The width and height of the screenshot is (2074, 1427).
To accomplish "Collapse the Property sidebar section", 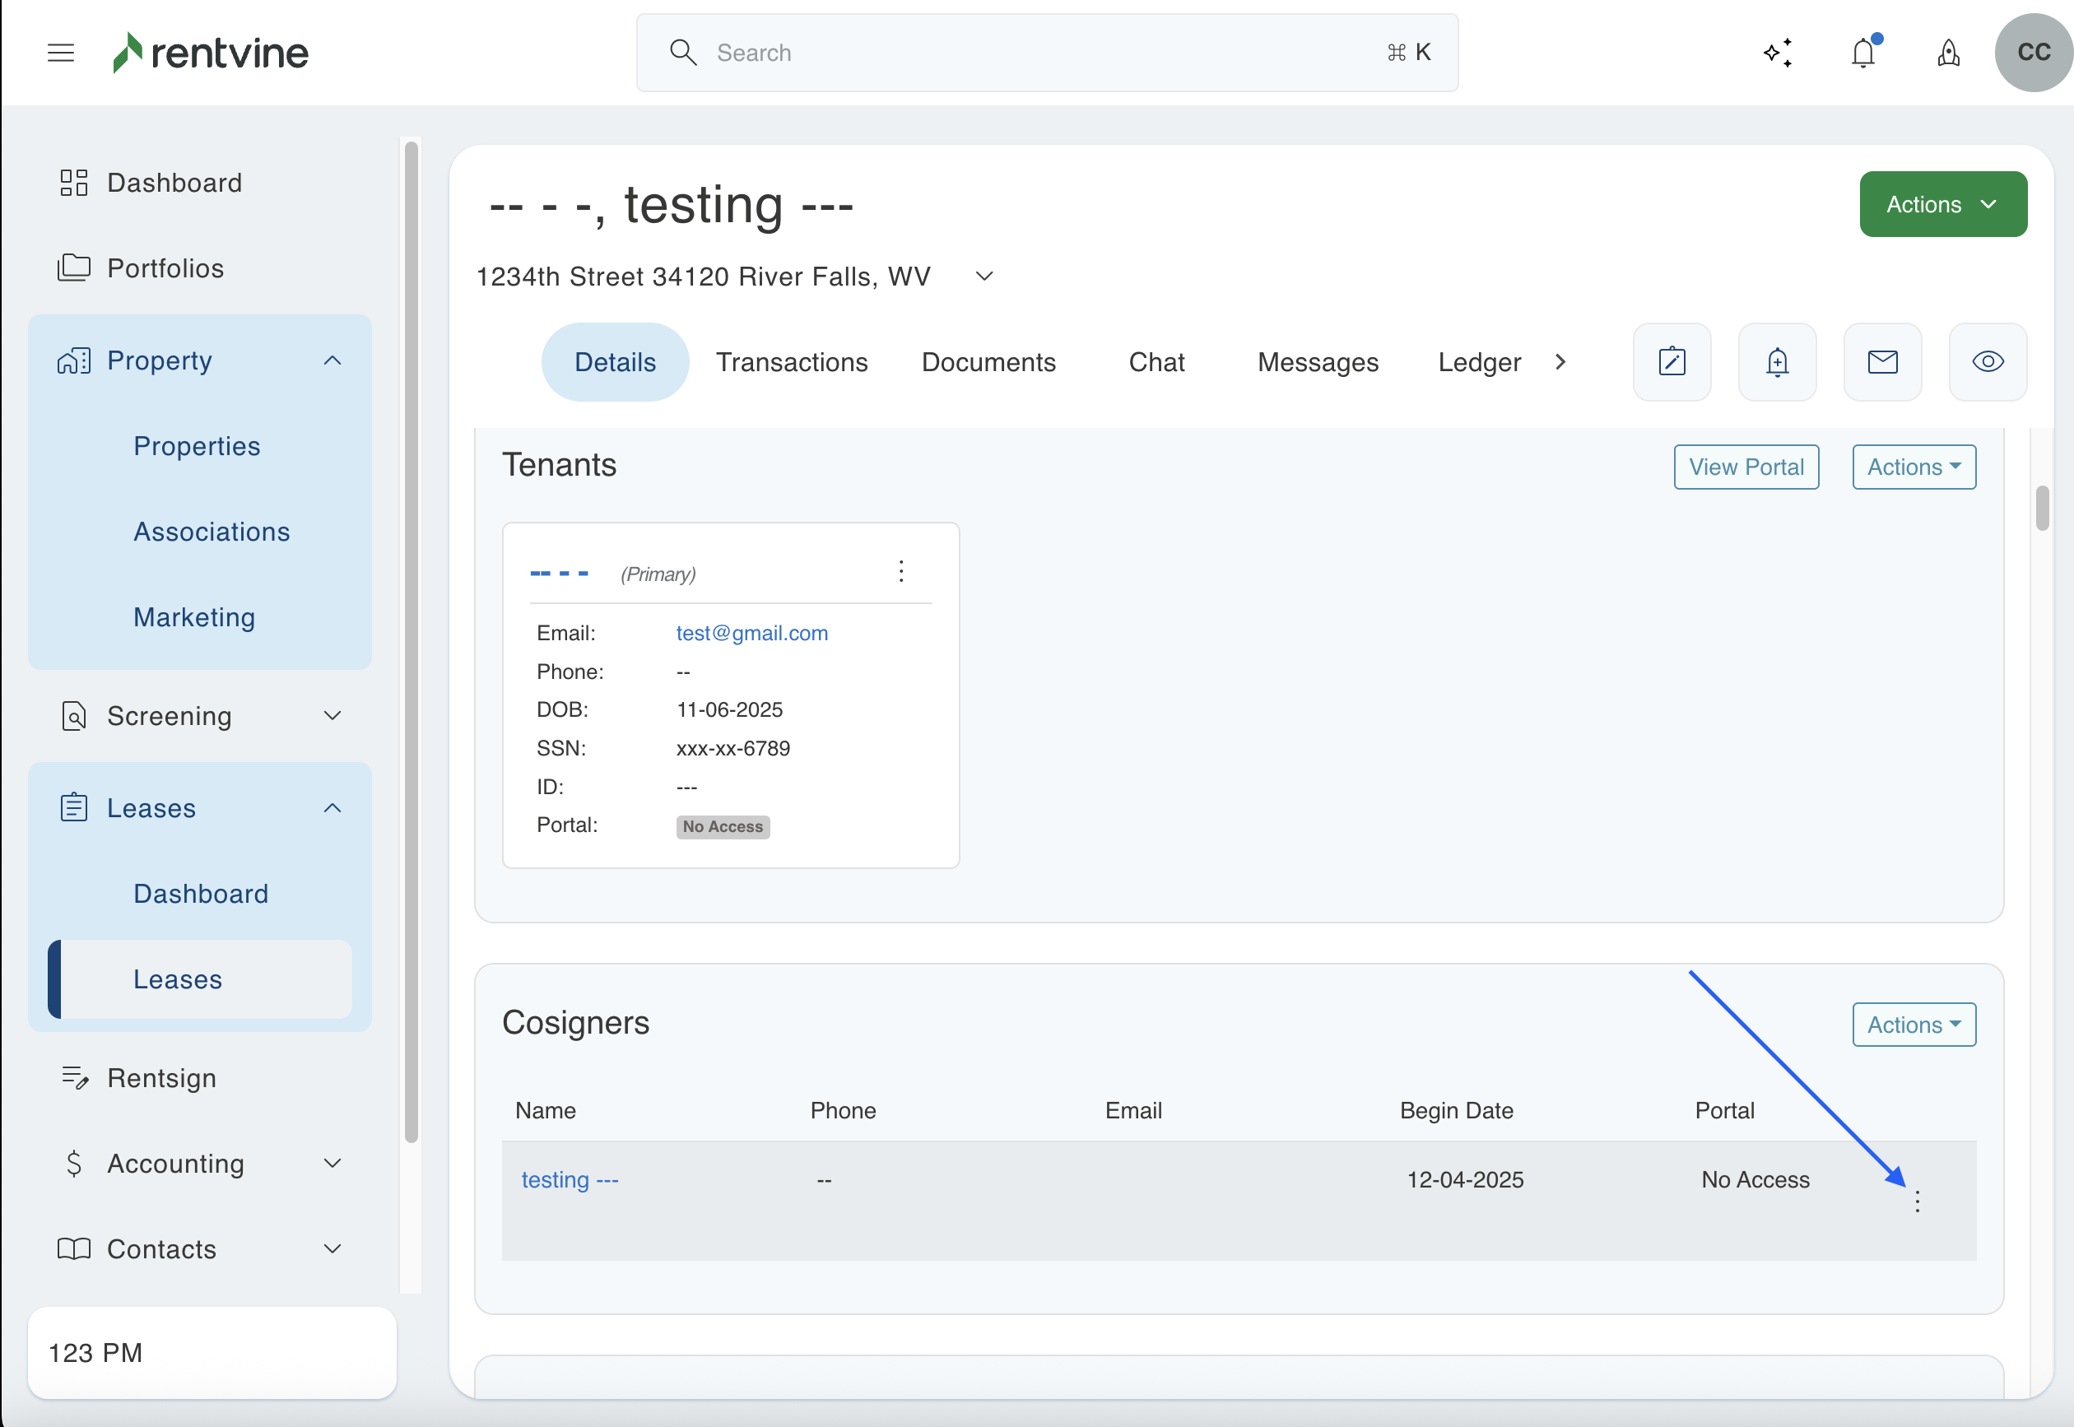I will 332,361.
